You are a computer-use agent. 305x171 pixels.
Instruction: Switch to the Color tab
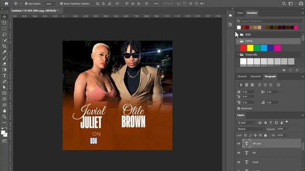tap(240, 13)
